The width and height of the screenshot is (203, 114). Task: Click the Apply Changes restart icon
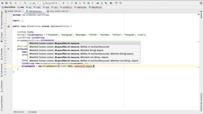coord(68,3)
